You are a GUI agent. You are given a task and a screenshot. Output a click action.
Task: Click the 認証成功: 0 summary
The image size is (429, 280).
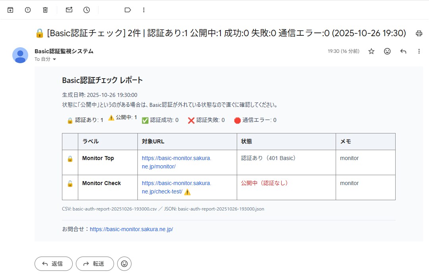point(160,120)
